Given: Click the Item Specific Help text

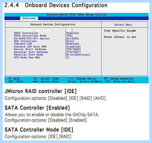Looking at the screenshot, I should coord(118,31).
